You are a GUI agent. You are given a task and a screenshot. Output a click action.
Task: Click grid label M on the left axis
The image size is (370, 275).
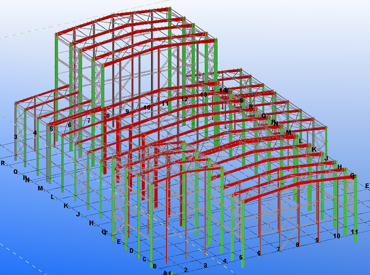coord(40,188)
